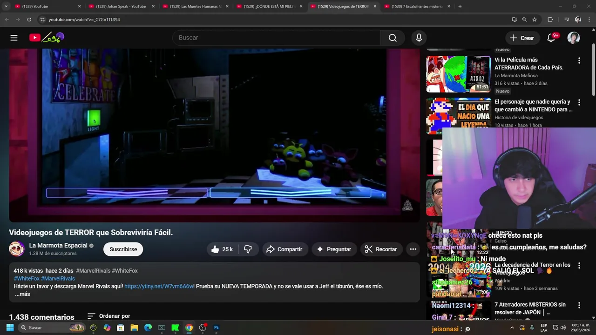Open the Película más ATERRADORA thumbnail

tap(459, 74)
